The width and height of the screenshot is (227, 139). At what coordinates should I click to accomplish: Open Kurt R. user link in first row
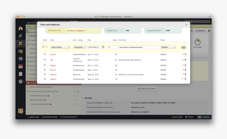click(53, 54)
